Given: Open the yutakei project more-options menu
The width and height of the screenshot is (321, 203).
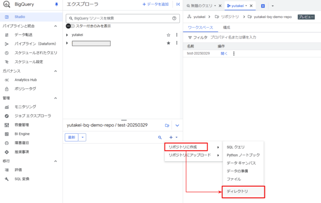Looking at the screenshot, I should [x=177, y=35].
